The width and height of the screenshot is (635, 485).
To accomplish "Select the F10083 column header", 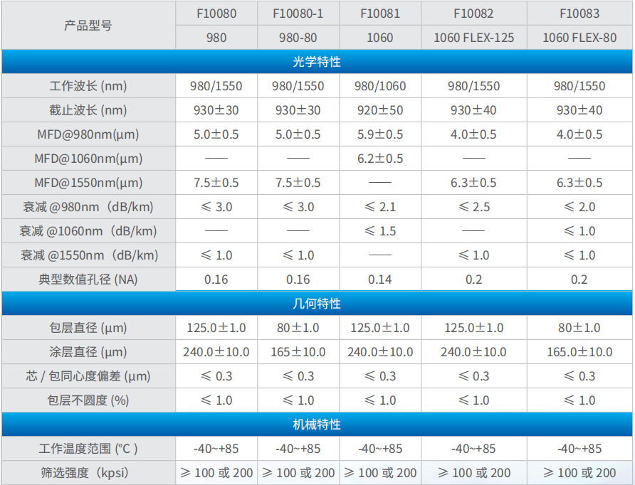I will pos(579,13).
